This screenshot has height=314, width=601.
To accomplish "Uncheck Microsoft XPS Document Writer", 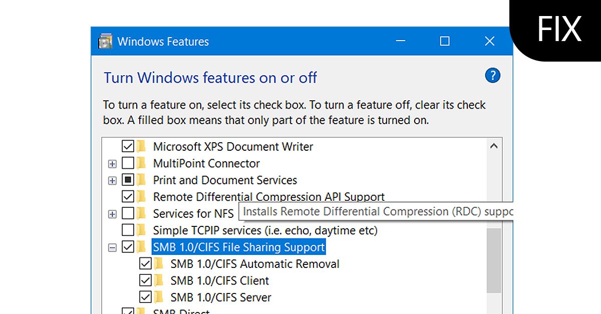I will 127,146.
